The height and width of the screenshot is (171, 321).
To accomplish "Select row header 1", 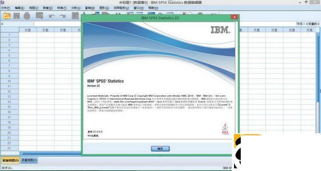I will pos(9,35).
